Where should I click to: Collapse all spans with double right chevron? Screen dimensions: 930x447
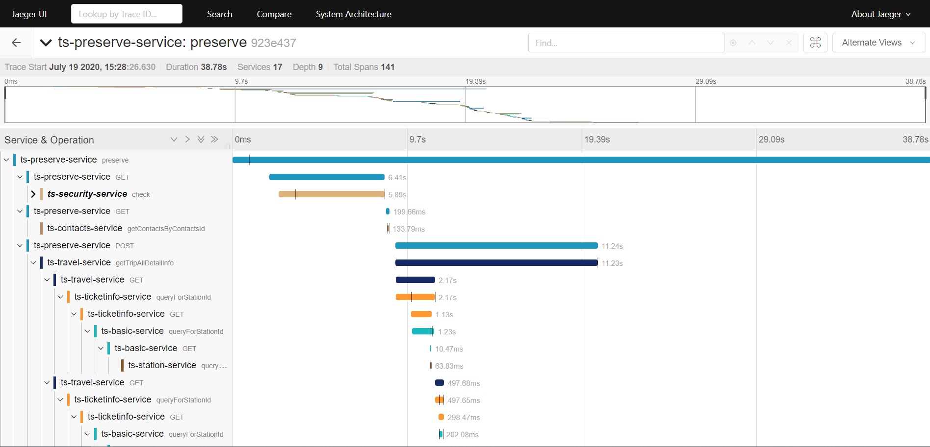pos(214,140)
